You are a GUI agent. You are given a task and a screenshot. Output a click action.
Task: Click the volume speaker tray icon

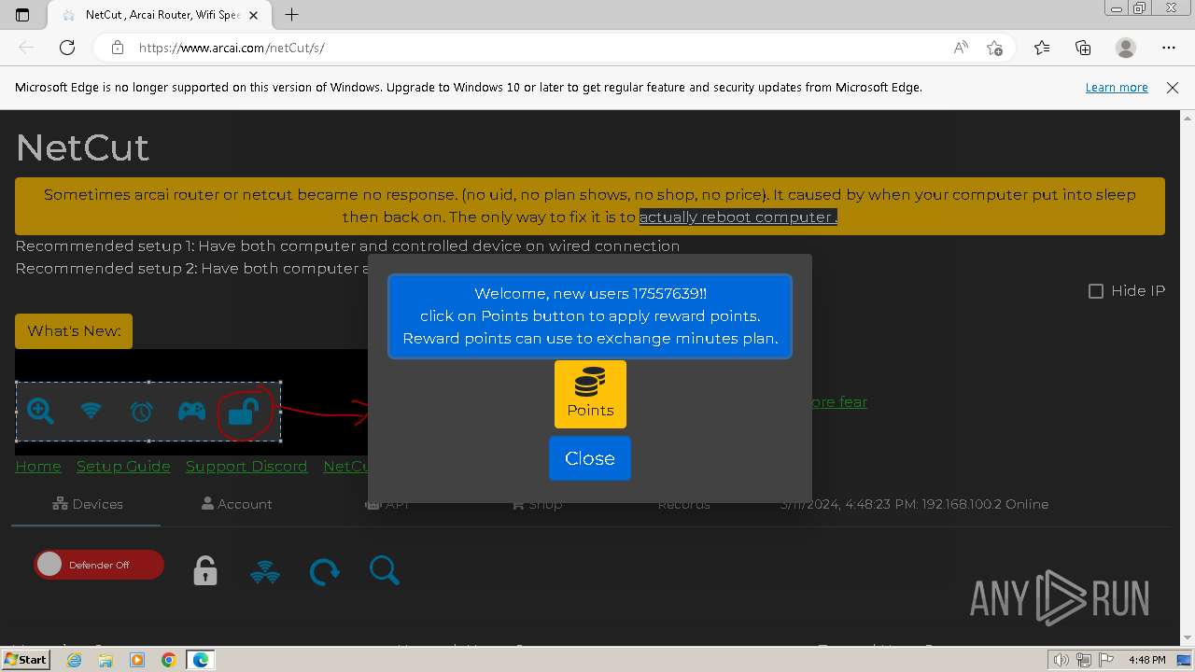coord(1062,660)
